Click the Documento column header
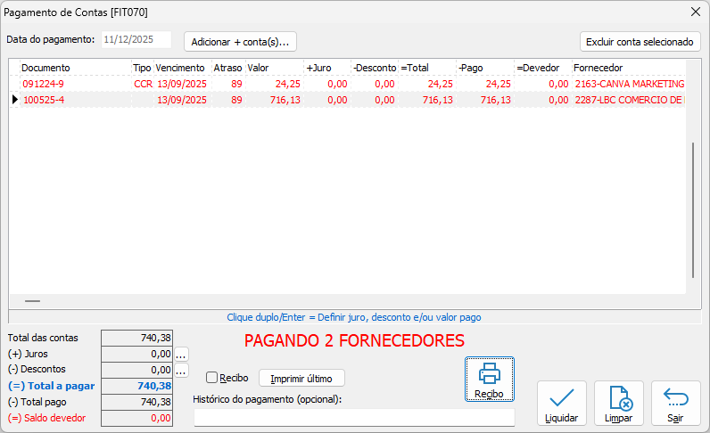This screenshot has height=433, width=710. (71, 68)
